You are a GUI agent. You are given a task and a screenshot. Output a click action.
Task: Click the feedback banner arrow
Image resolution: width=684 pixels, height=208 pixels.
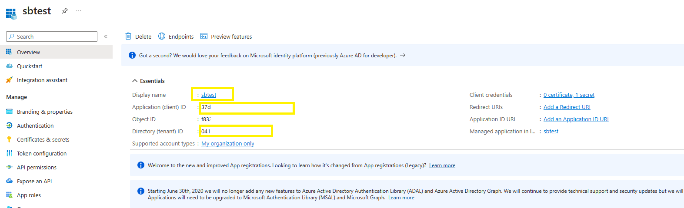[403, 55]
